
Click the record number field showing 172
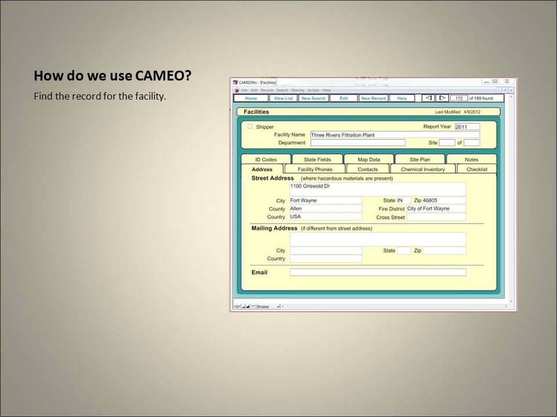[x=458, y=98]
